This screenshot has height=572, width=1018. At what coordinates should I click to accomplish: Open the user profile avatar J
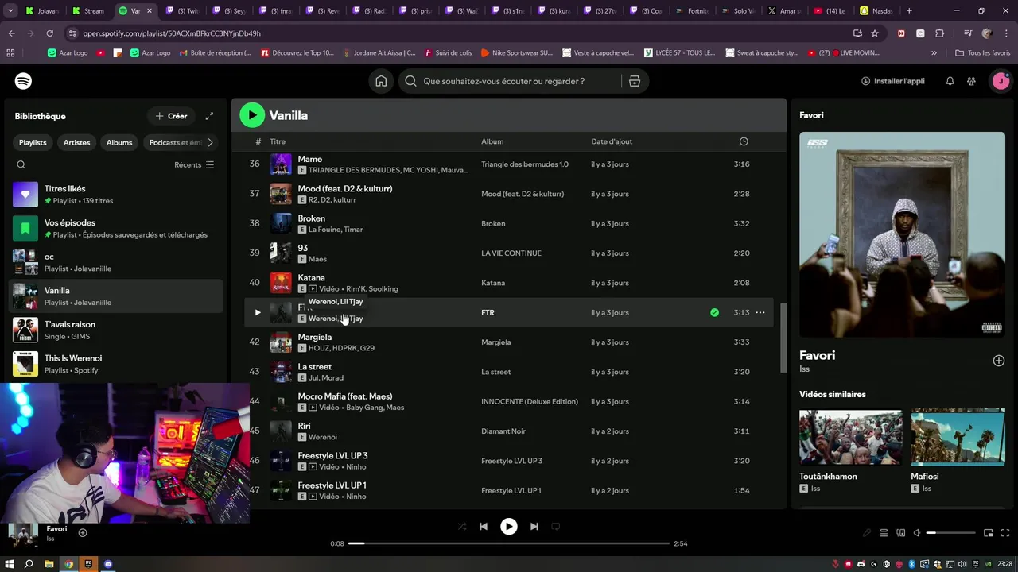[x=1001, y=81]
